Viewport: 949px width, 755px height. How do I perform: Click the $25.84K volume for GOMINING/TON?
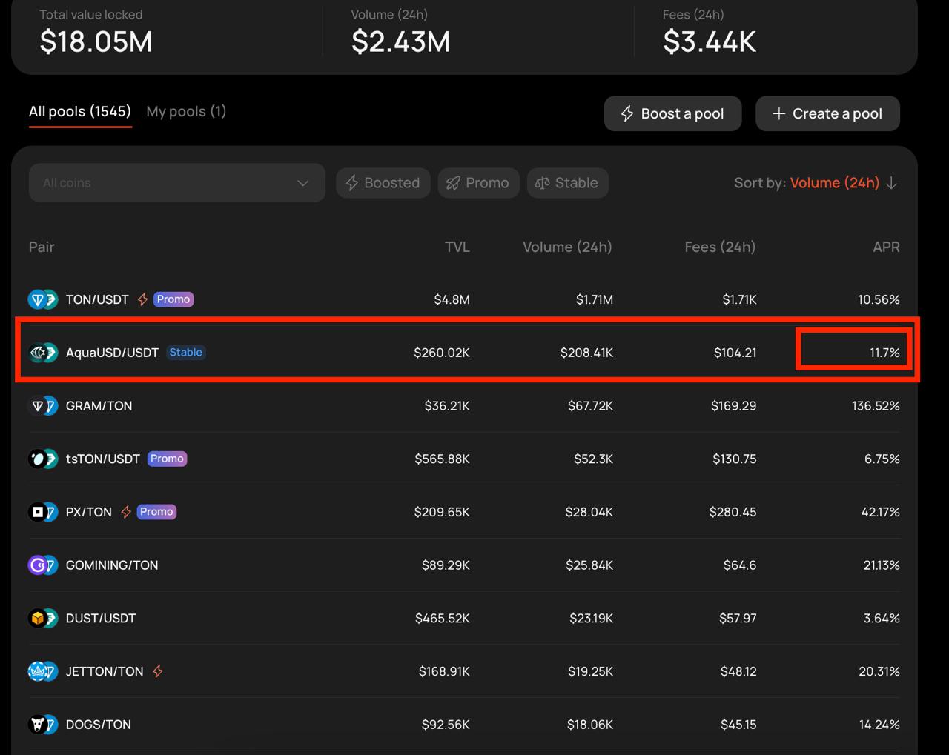(589, 565)
